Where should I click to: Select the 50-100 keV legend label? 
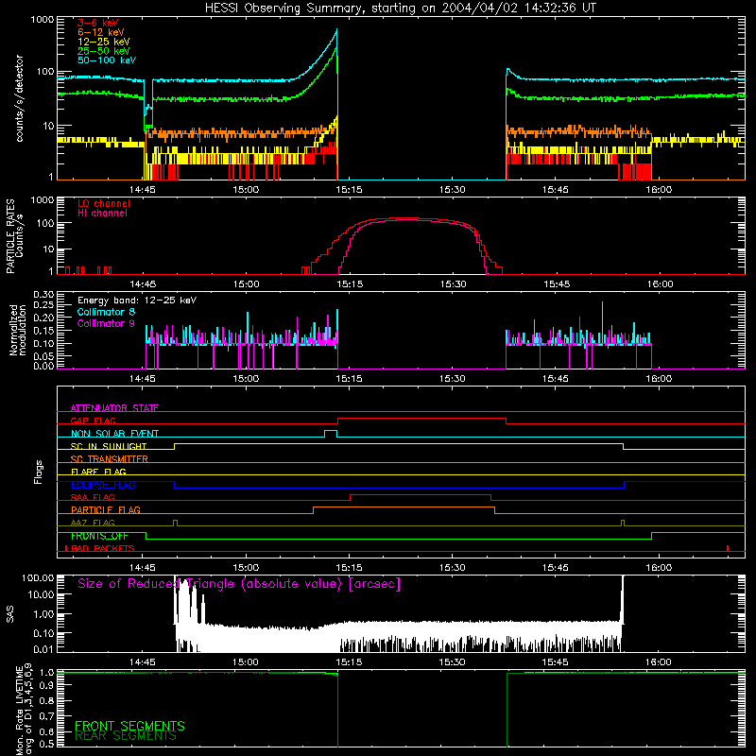(x=107, y=60)
